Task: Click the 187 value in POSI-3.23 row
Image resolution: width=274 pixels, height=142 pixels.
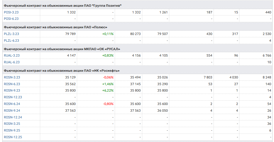Action: 209,12
